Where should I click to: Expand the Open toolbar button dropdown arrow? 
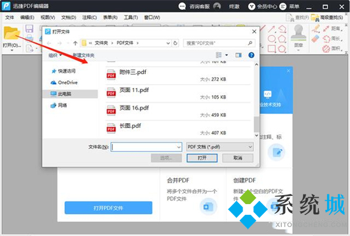click(11, 50)
